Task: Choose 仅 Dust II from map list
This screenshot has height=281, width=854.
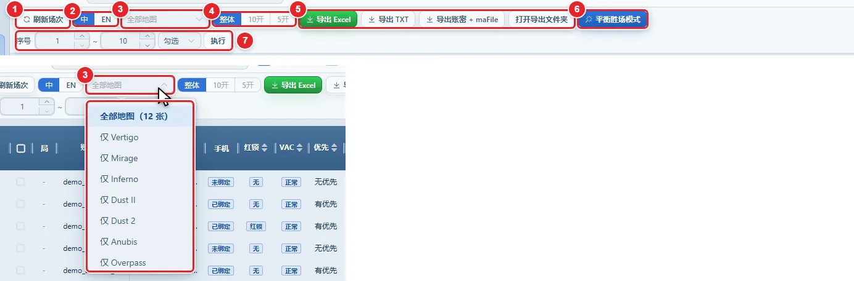Action: [140, 200]
